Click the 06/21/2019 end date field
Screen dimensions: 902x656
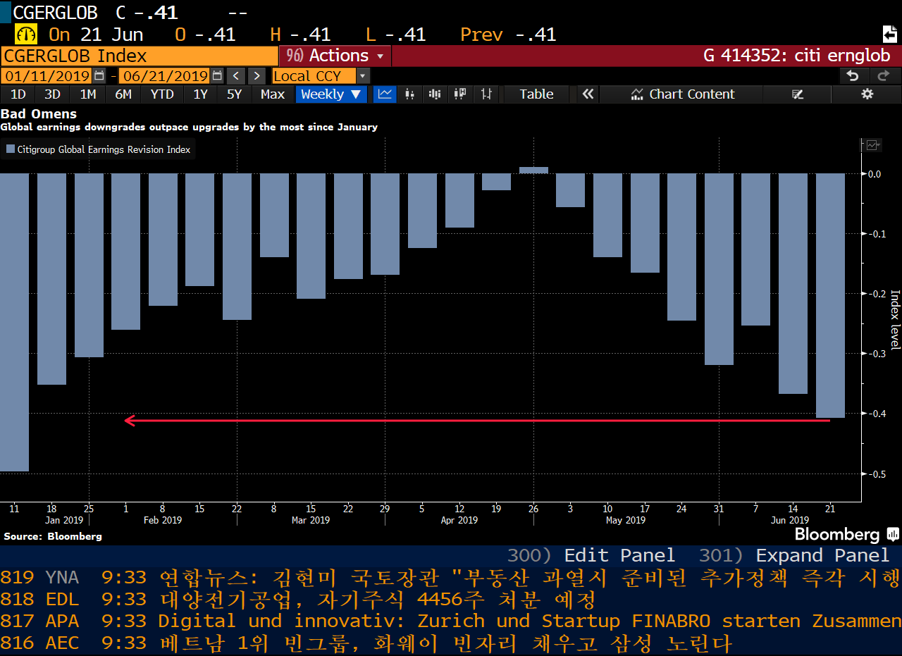(x=164, y=76)
